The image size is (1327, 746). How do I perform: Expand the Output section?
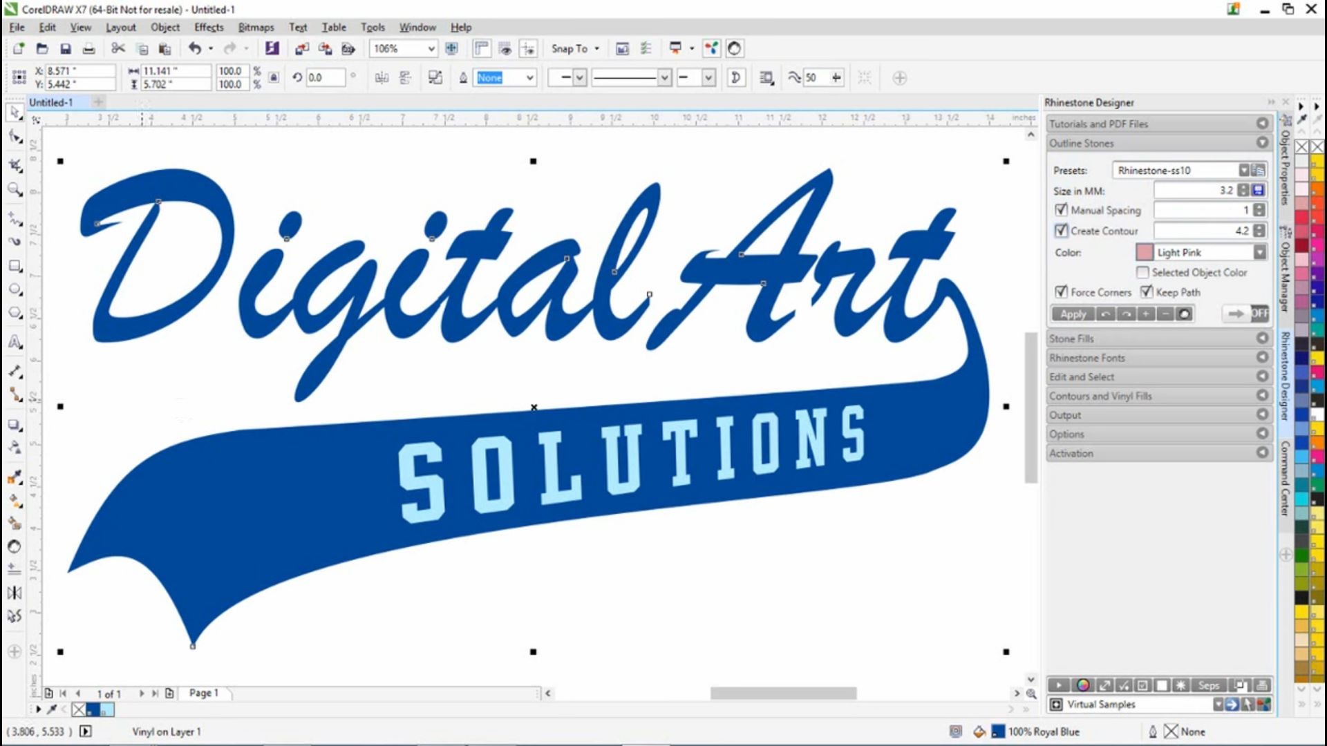[1159, 415]
